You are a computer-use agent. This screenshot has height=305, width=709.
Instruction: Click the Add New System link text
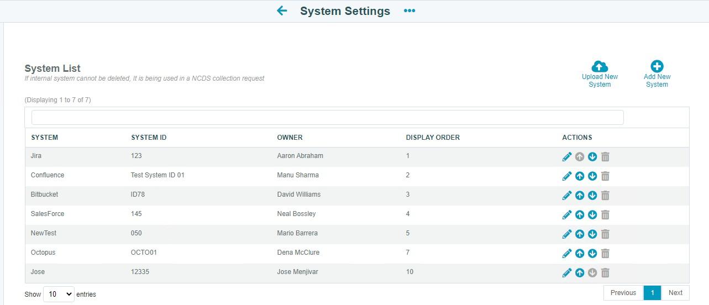pos(657,81)
